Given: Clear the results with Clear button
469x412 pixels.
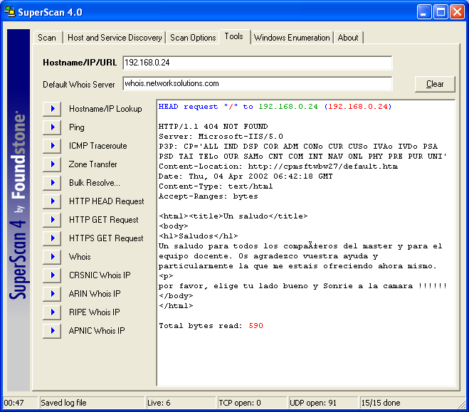Looking at the screenshot, I should [435, 84].
